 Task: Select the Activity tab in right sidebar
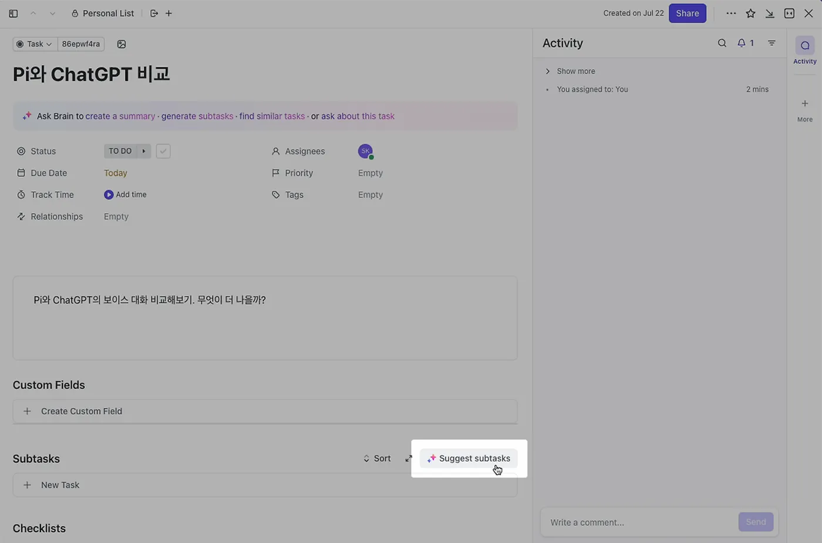point(804,50)
